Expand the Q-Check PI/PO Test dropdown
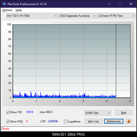 (x=116, y=16)
